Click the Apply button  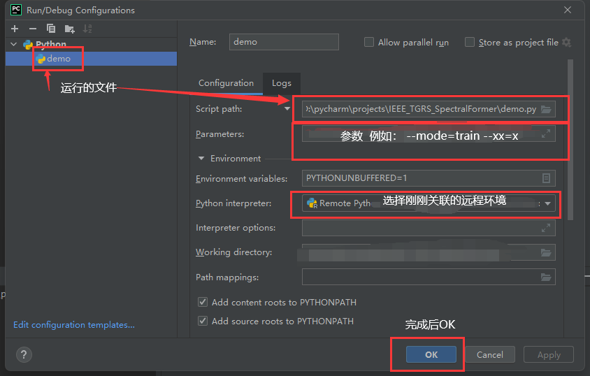[x=549, y=354]
